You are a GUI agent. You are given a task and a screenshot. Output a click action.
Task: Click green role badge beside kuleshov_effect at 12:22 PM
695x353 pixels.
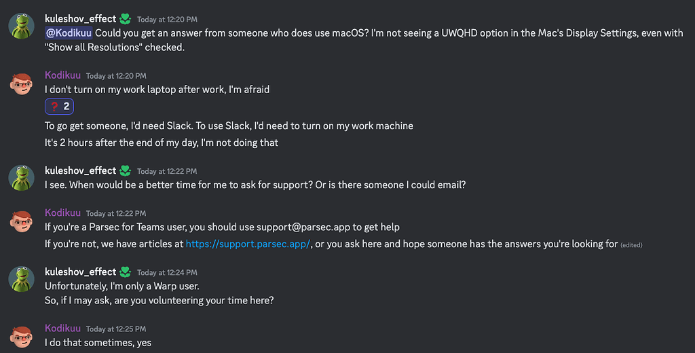(126, 170)
